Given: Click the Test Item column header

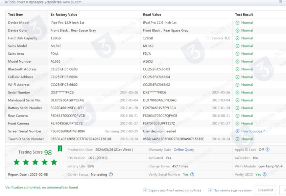Looking at the screenshot, I should tap(16, 15).
